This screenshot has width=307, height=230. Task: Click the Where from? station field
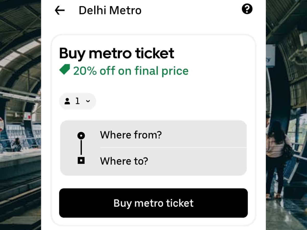130,135
